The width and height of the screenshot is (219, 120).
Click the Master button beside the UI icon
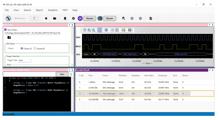pos(90,18)
